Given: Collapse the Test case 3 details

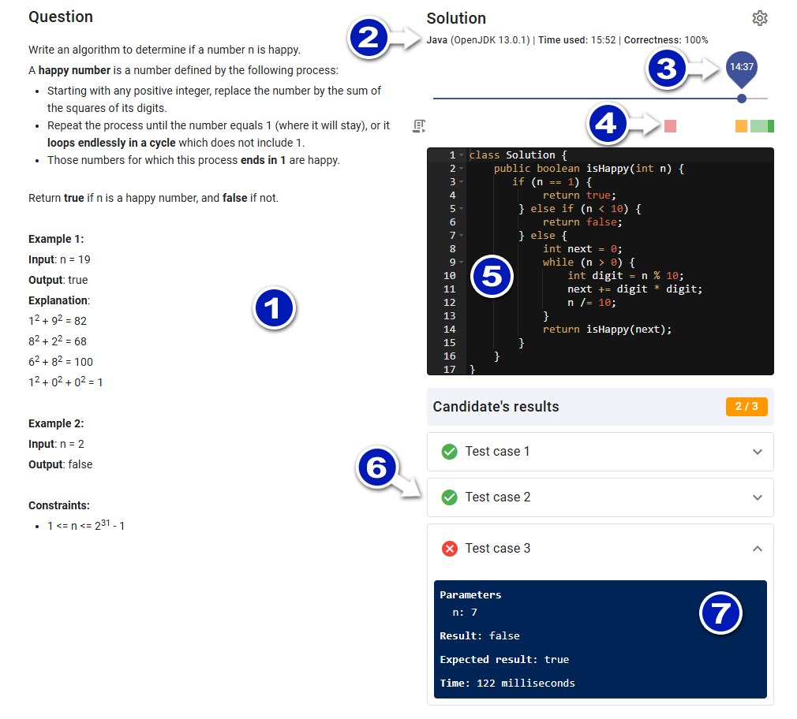Looking at the screenshot, I should pyautogui.click(x=757, y=548).
